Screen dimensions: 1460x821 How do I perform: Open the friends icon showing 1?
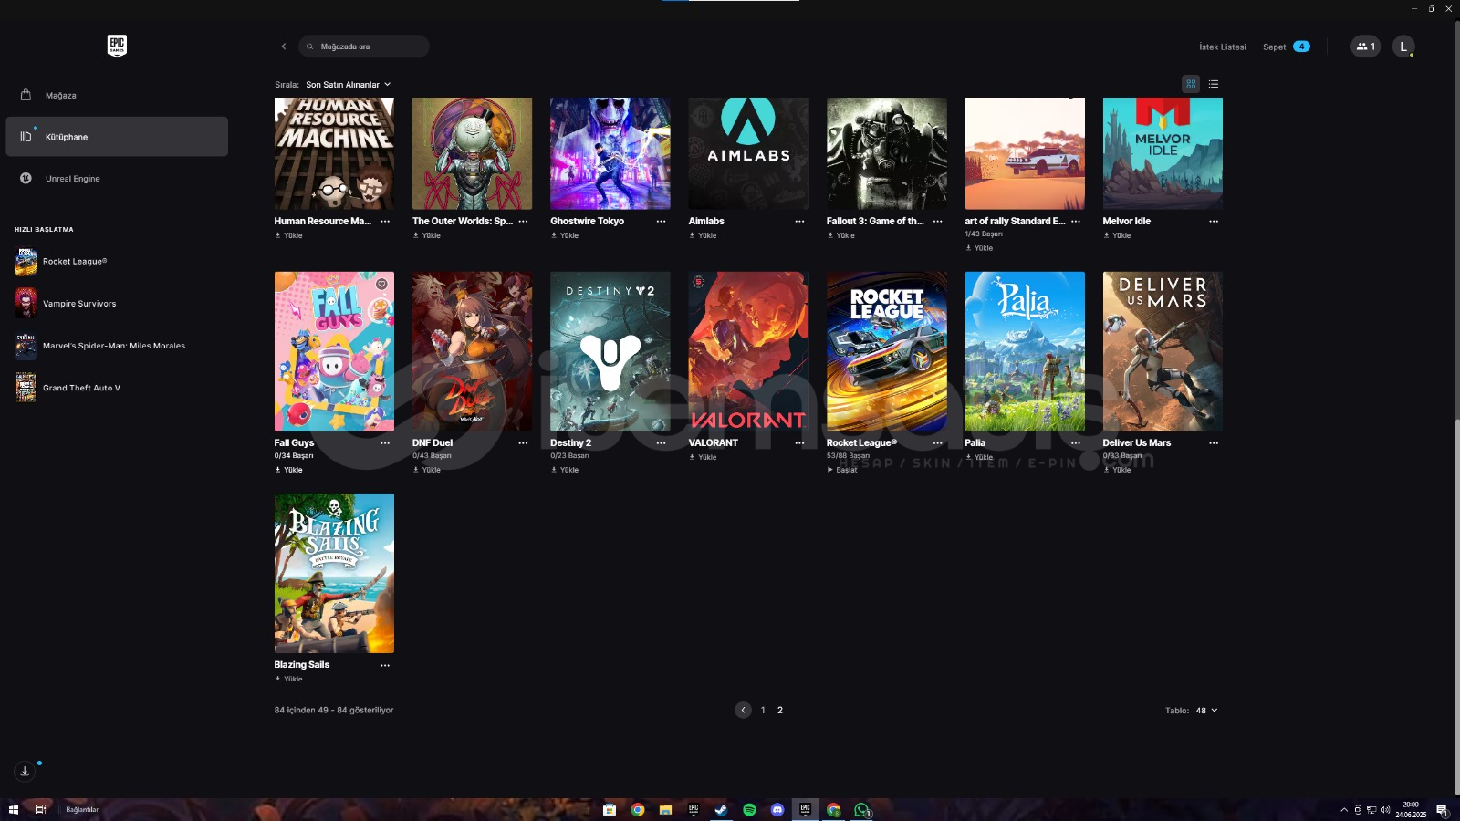point(1365,47)
